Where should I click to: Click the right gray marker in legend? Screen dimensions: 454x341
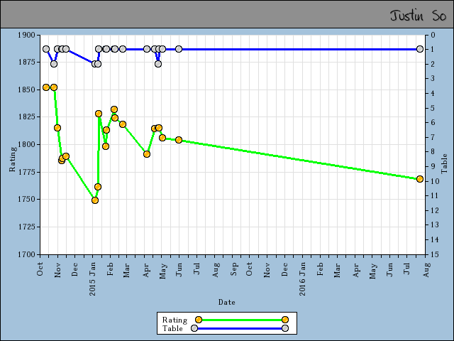(x=285, y=328)
